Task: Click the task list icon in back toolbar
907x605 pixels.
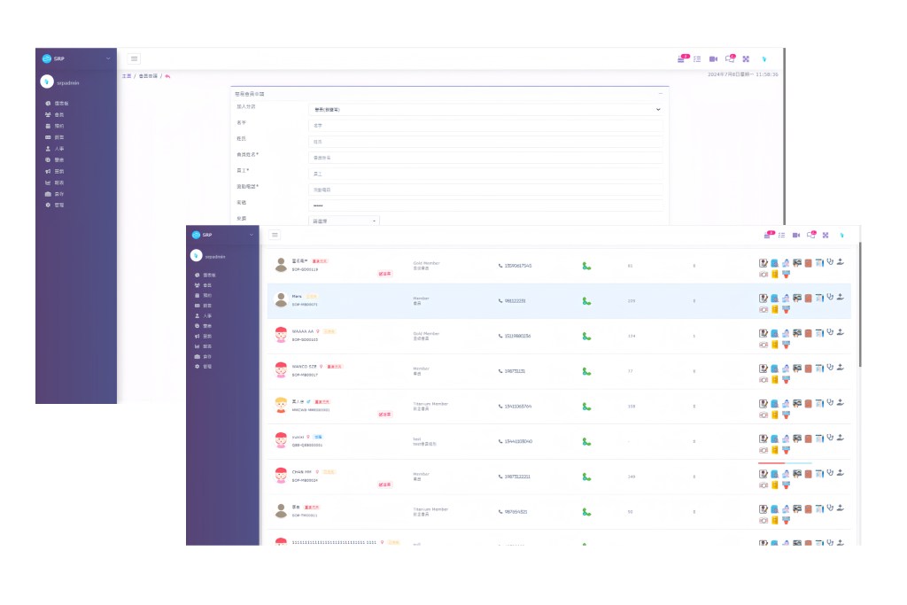Action: pyautogui.click(x=697, y=59)
